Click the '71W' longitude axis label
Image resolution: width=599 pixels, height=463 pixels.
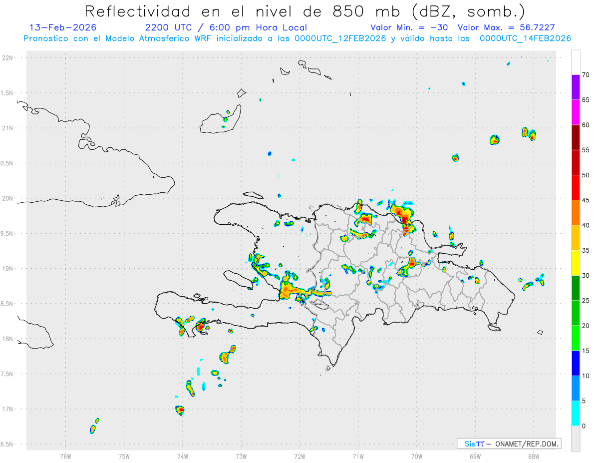coord(358,456)
